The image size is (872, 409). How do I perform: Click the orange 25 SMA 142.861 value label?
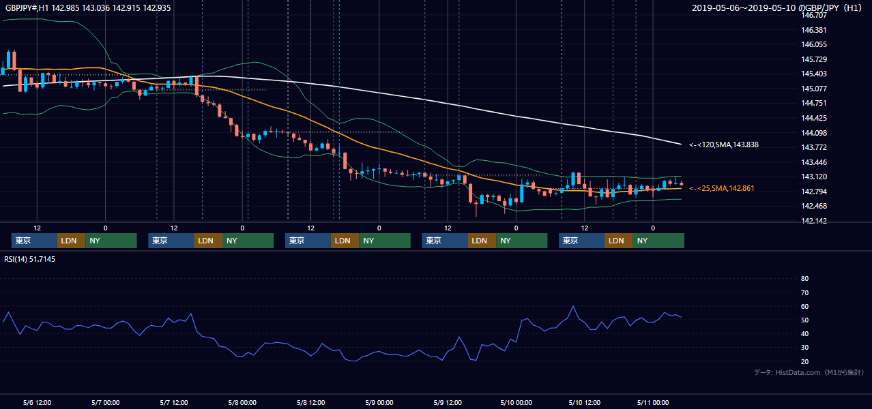point(722,188)
